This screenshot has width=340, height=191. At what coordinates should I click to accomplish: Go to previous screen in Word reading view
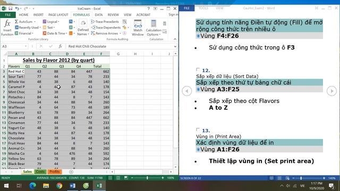pyautogui.click(x=186, y=91)
